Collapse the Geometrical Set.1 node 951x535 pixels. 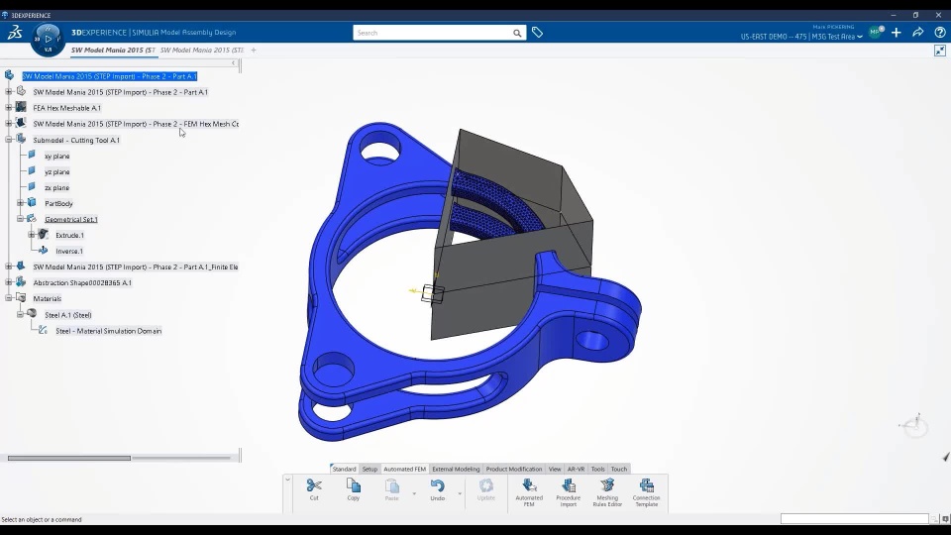[20, 219]
